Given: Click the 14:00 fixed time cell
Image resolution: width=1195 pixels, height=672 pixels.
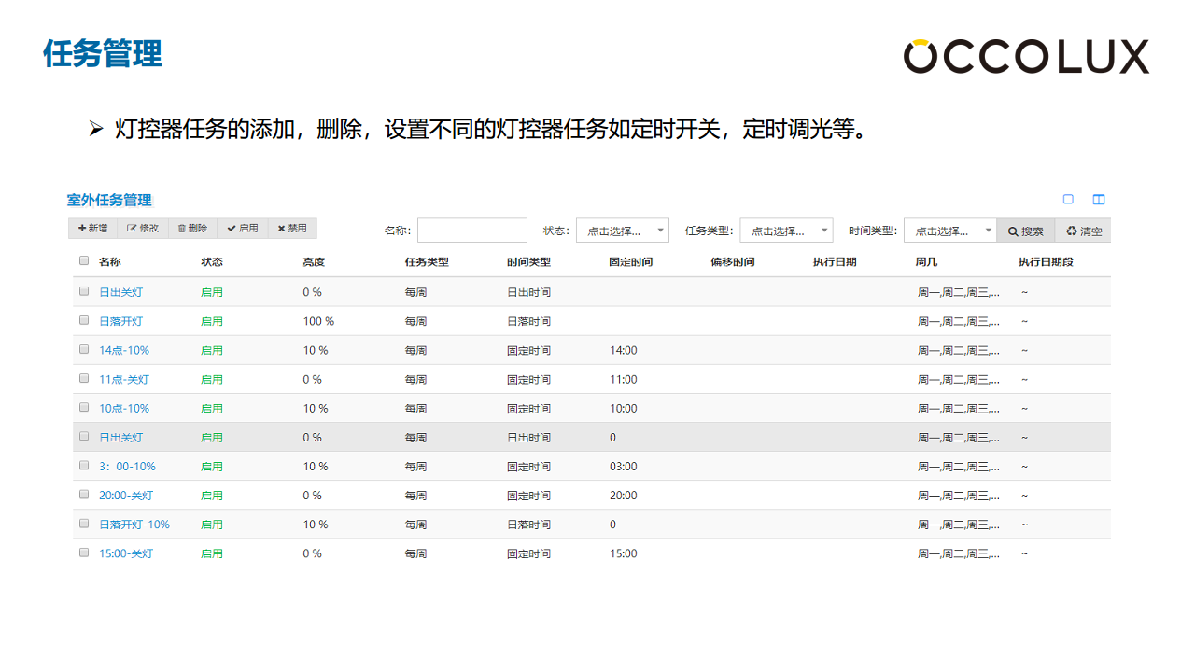Looking at the screenshot, I should (x=624, y=350).
